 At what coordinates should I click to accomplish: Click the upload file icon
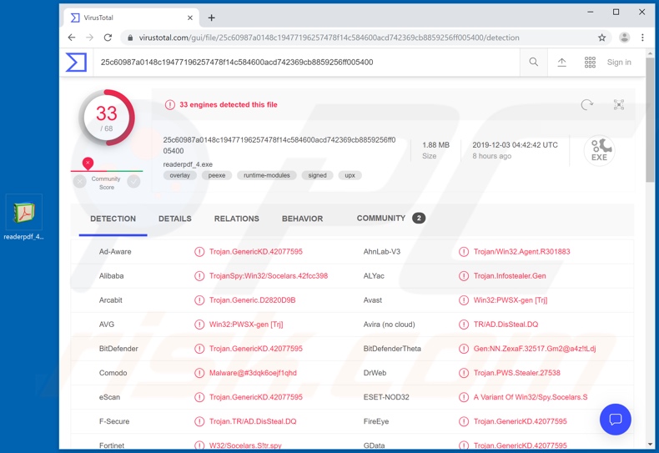pyautogui.click(x=561, y=63)
